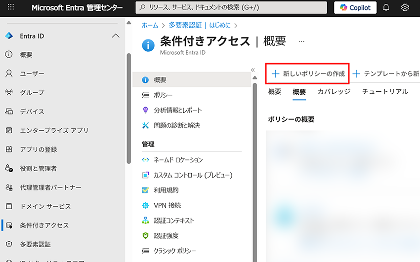Open 役割と管理者 in navigation
Image resolution: width=420 pixels, height=262 pixels.
39,168
